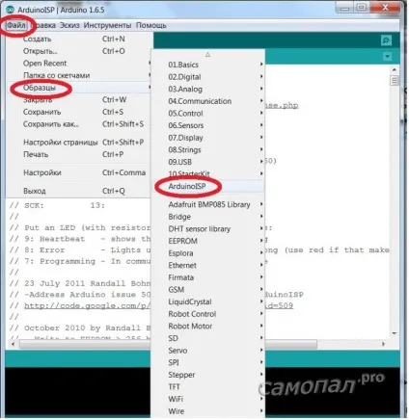Open DHT sensor library examples
Viewport: 409px width, 420px height.
(x=208, y=229)
